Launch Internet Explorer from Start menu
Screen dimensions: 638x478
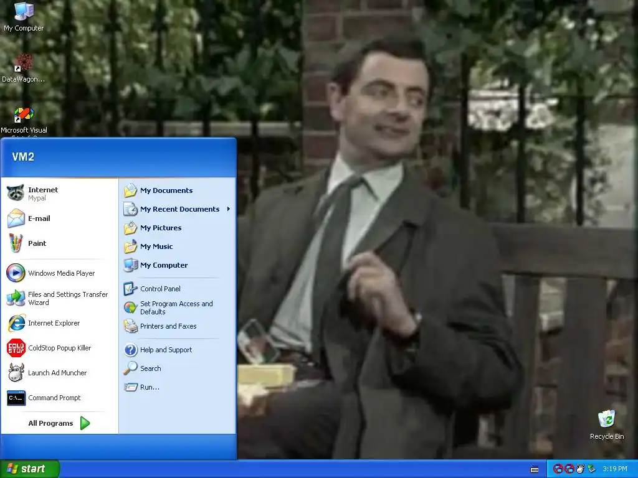[x=59, y=323]
